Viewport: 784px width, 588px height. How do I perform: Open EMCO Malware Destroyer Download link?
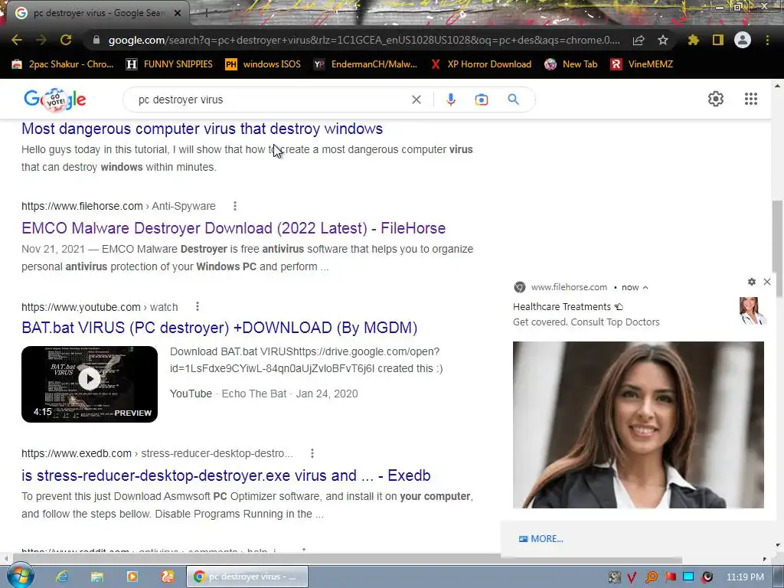tap(234, 228)
